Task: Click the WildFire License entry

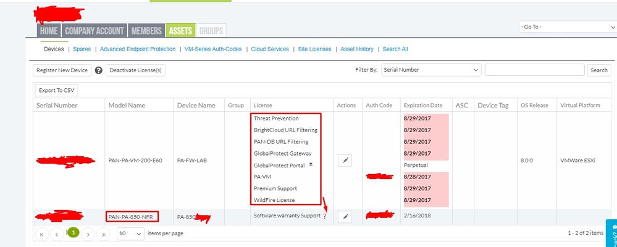Action: tap(274, 200)
